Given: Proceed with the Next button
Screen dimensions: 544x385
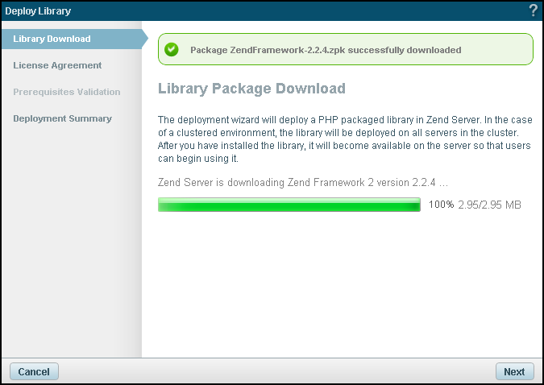Looking at the screenshot, I should tap(514, 371).
